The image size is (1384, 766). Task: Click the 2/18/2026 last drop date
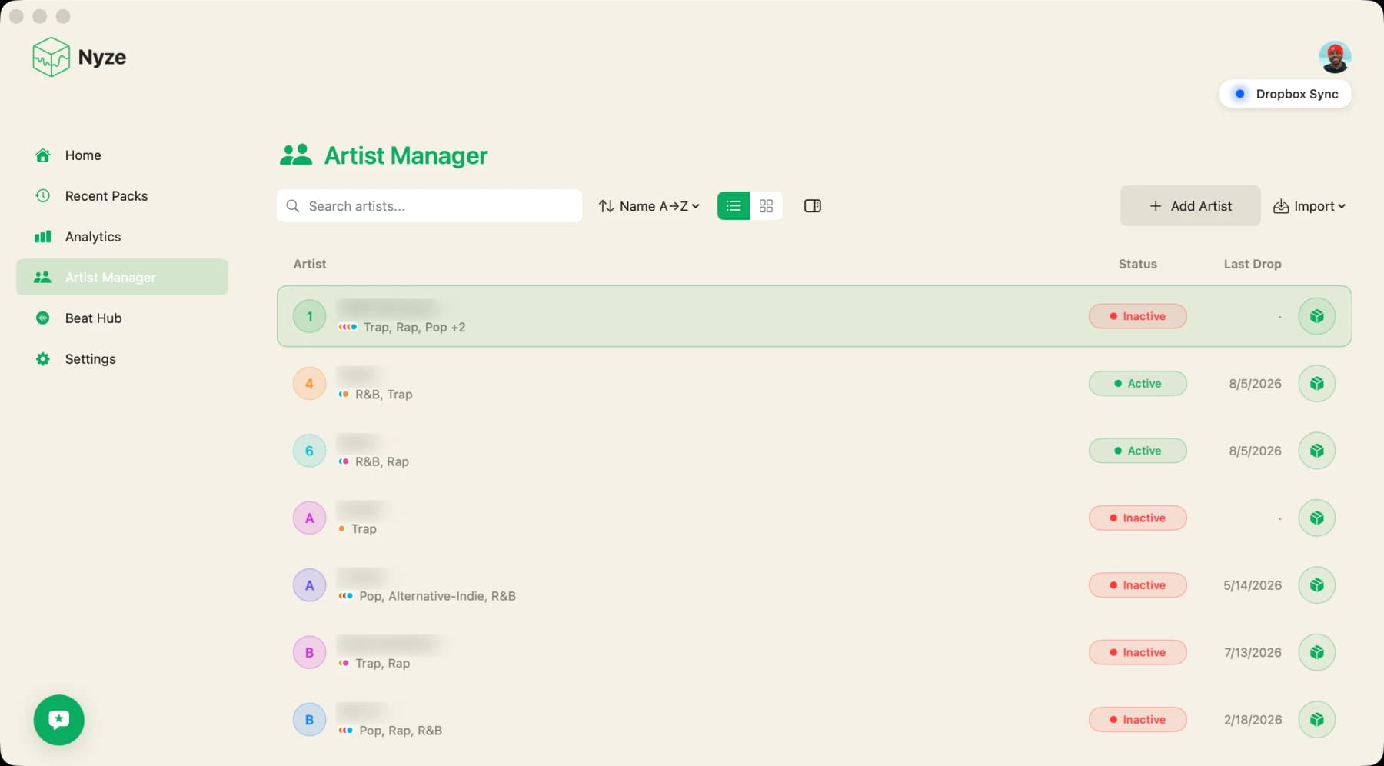[x=1253, y=720]
